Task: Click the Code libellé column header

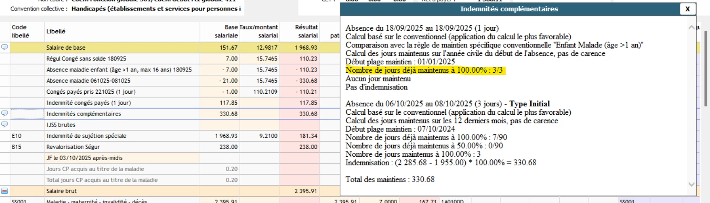Action: click(21, 32)
